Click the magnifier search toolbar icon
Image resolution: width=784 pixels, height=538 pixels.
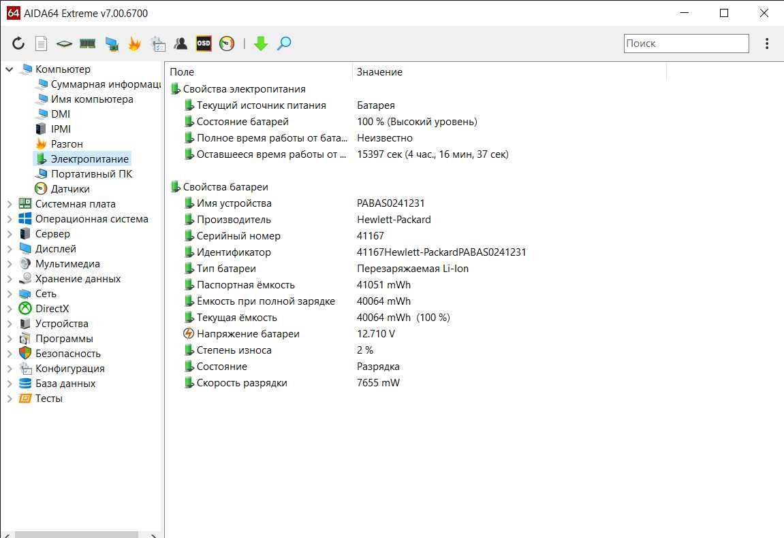click(284, 44)
